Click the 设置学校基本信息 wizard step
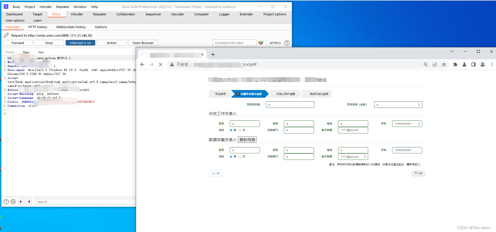The width and height of the screenshot is (496, 232). tap(249, 94)
